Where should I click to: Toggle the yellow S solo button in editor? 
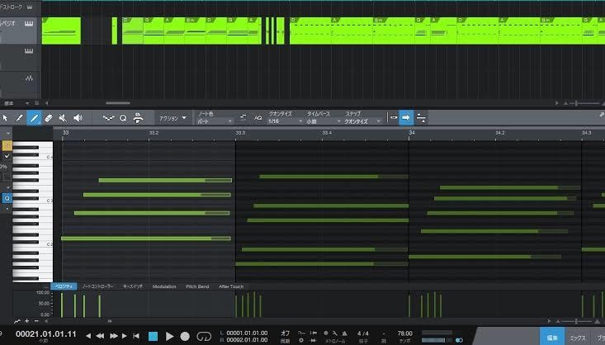(7, 145)
